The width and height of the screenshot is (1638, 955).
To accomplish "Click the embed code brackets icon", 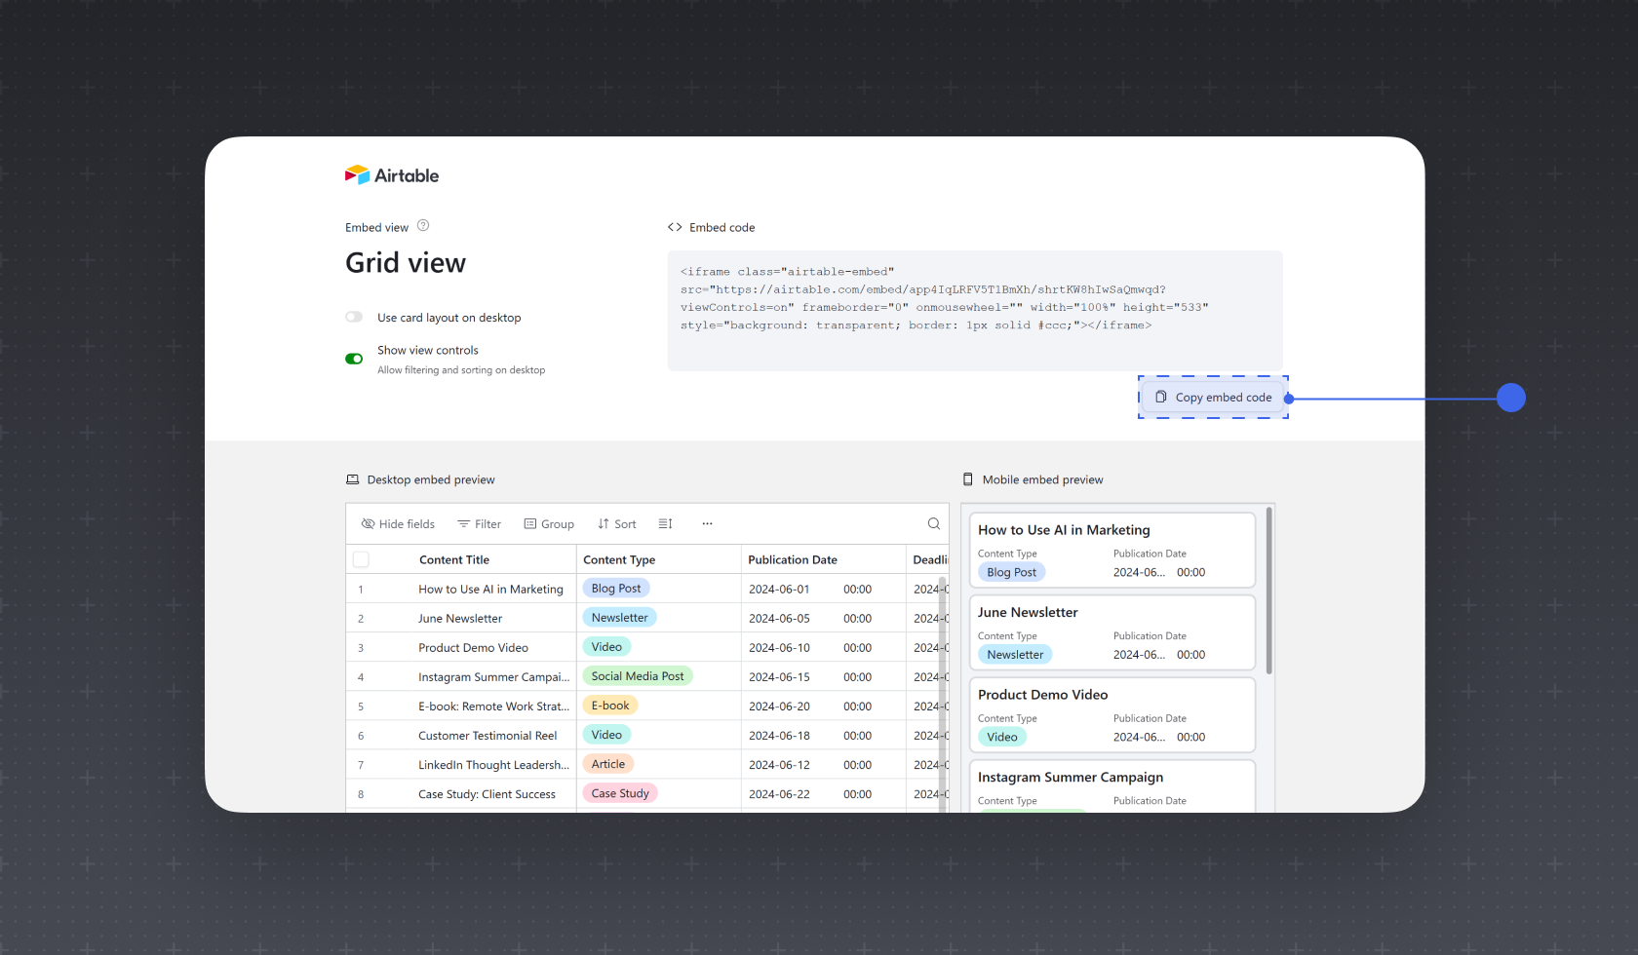I will click(675, 227).
